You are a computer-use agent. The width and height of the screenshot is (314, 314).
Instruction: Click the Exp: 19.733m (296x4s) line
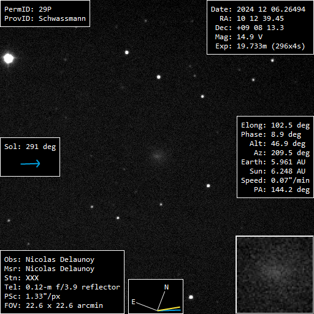click(260, 46)
